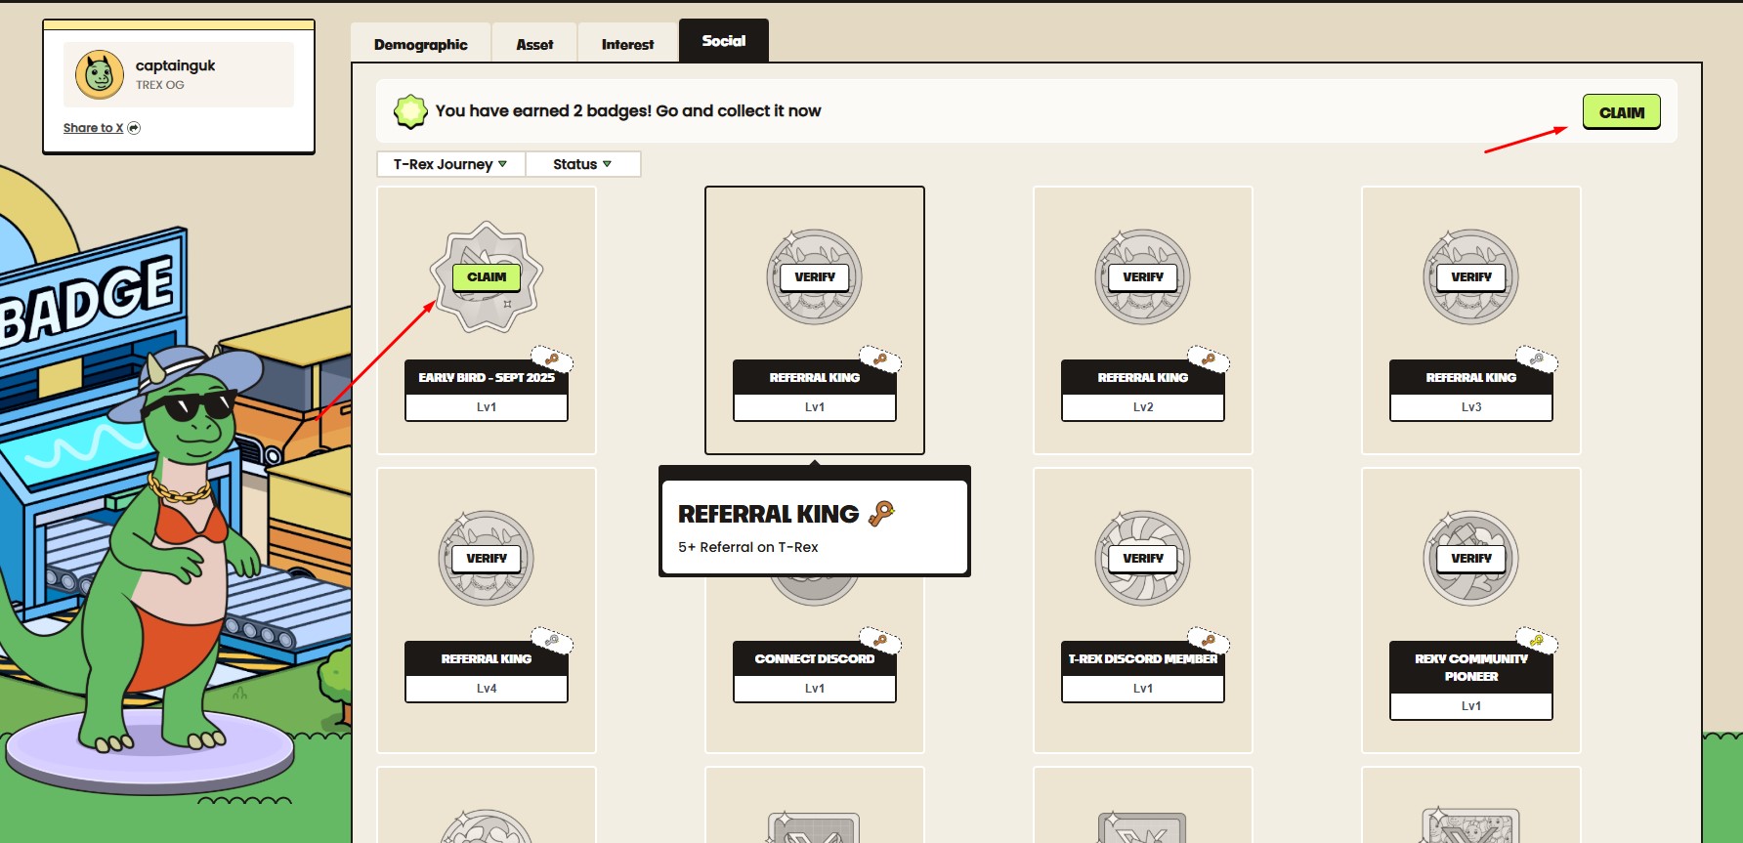1743x843 pixels.
Task: Click the X share icon beside Share to X
Action: 134,128
